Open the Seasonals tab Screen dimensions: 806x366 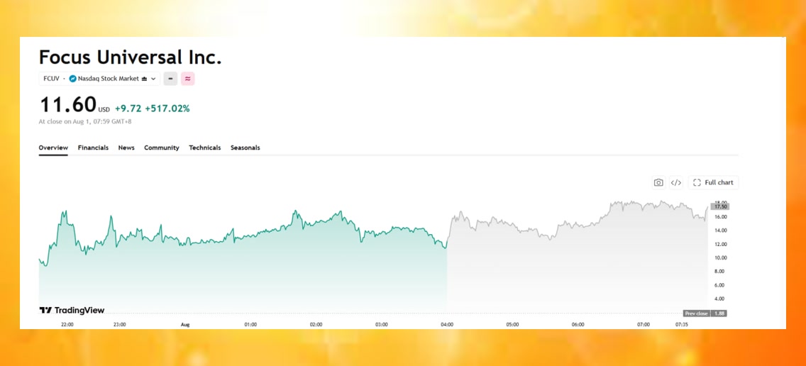pyautogui.click(x=245, y=148)
